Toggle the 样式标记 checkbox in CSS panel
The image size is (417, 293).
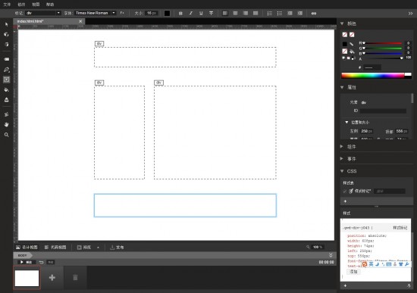coord(345,192)
